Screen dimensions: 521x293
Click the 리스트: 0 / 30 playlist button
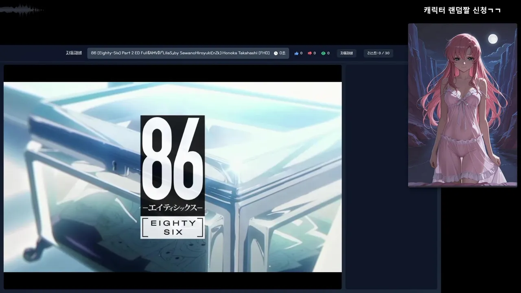[x=378, y=53]
